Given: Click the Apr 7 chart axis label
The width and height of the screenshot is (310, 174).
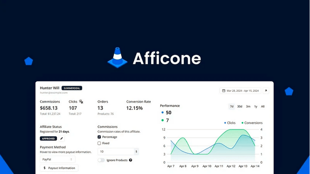Looking at the screenshot, I should pyautogui.click(x=171, y=166).
